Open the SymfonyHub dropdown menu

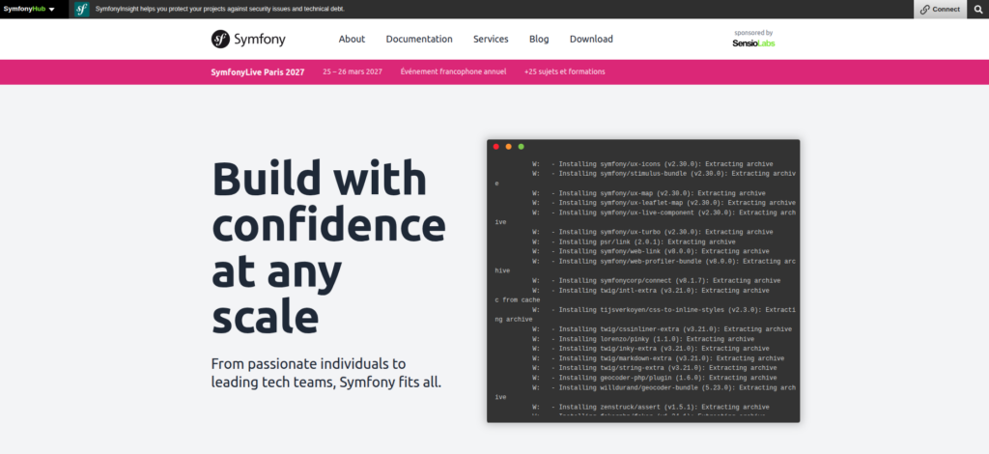pyautogui.click(x=29, y=9)
